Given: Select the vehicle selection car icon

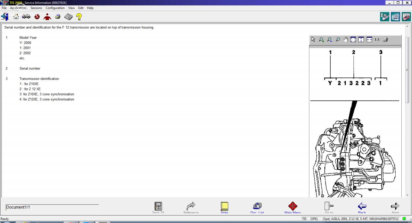Looking at the screenshot, I should 26,16.
